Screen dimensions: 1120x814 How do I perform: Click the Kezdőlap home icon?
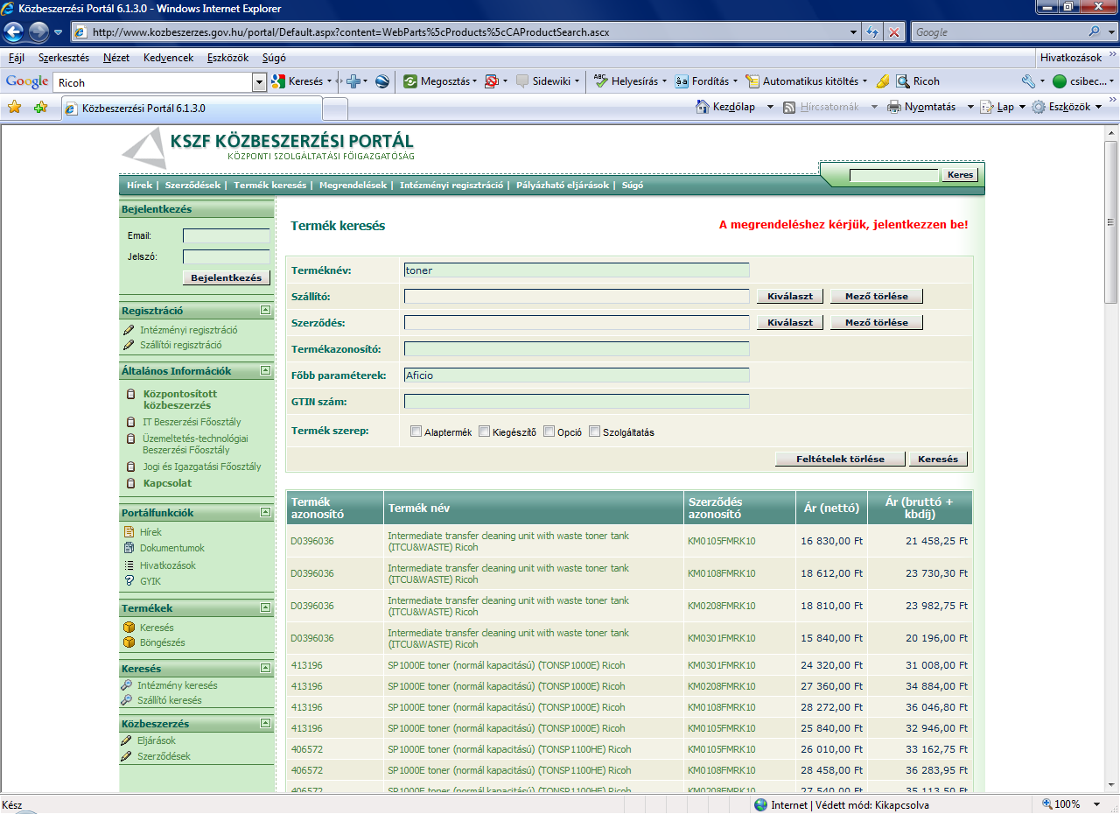pyautogui.click(x=703, y=107)
